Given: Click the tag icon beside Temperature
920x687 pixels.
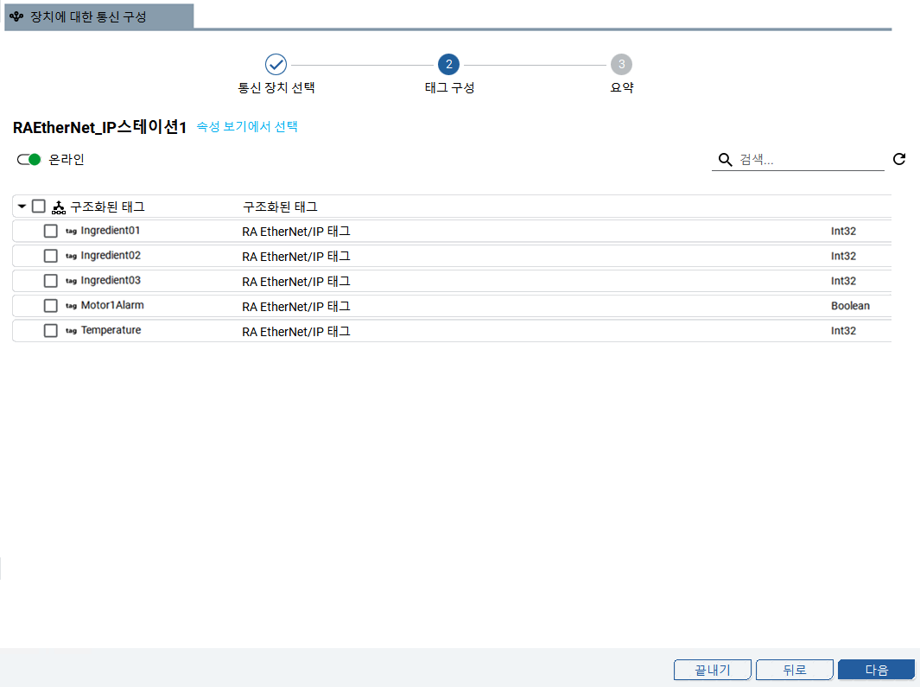Looking at the screenshot, I should [71, 331].
